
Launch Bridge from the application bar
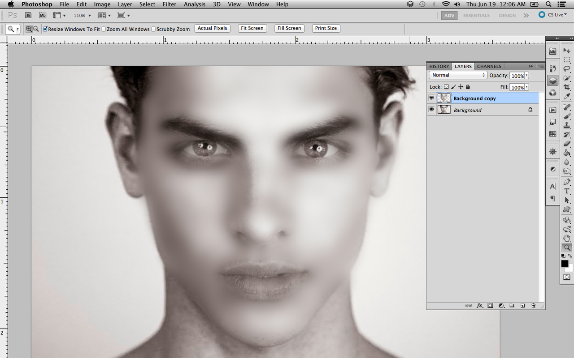(28, 15)
